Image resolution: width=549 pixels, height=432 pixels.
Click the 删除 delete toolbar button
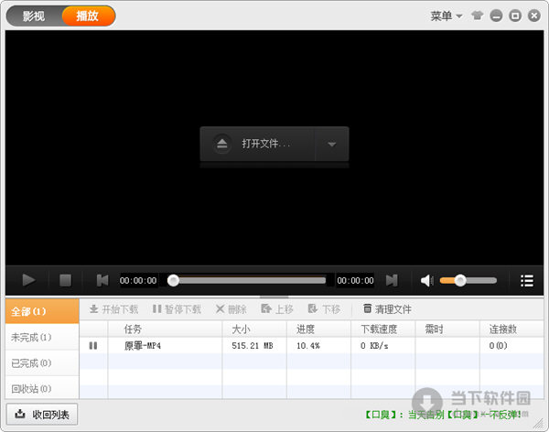coord(231,309)
